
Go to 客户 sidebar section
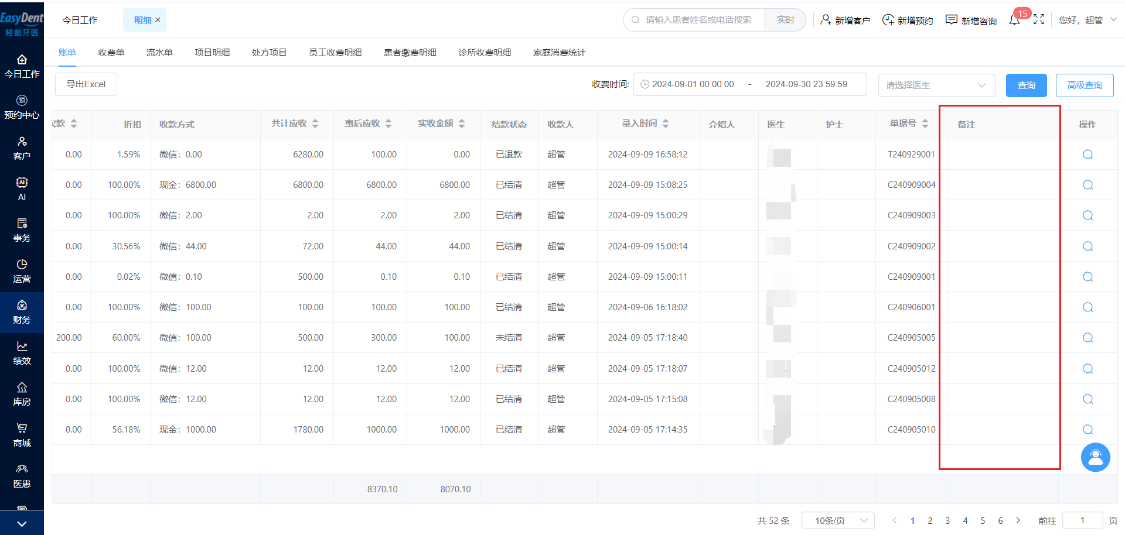pos(22,148)
